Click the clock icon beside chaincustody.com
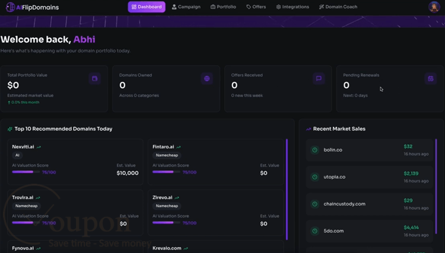 (314, 204)
